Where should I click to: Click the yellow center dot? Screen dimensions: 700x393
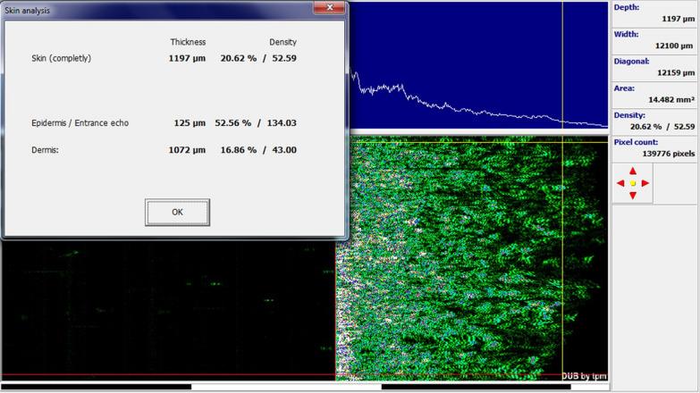click(x=633, y=183)
